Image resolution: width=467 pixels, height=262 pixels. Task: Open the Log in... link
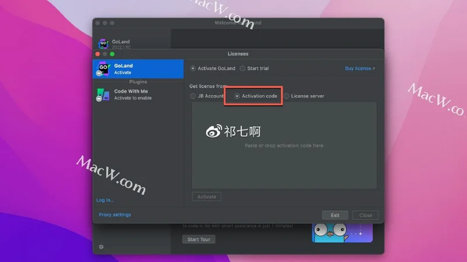point(105,200)
